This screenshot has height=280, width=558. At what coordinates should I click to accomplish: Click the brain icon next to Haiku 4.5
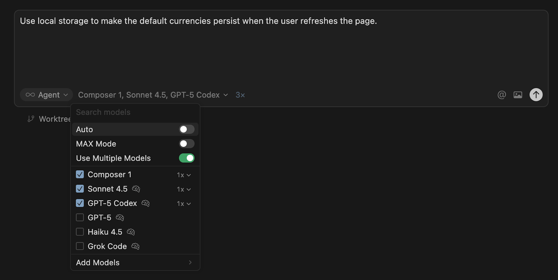pyautogui.click(x=131, y=232)
